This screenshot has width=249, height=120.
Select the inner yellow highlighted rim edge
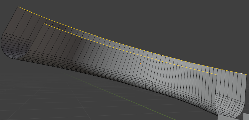130,52
